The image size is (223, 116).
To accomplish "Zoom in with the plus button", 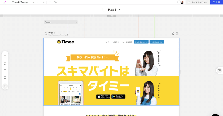I will pyautogui.click(x=61, y=2).
